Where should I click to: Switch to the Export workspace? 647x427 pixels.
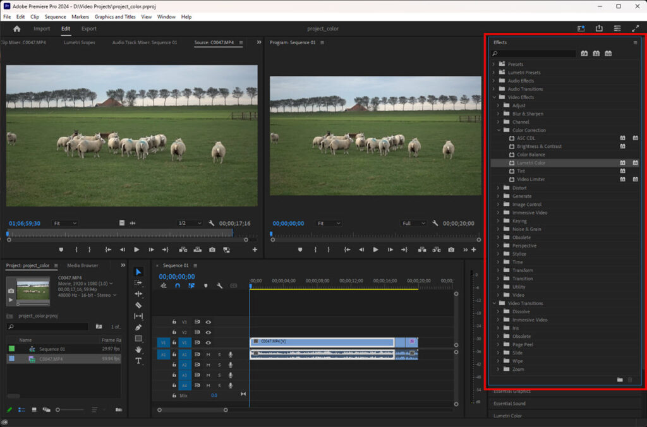tap(89, 29)
